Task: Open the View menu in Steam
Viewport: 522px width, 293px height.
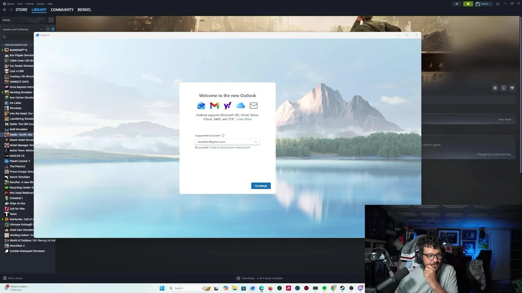Action: click(20, 4)
